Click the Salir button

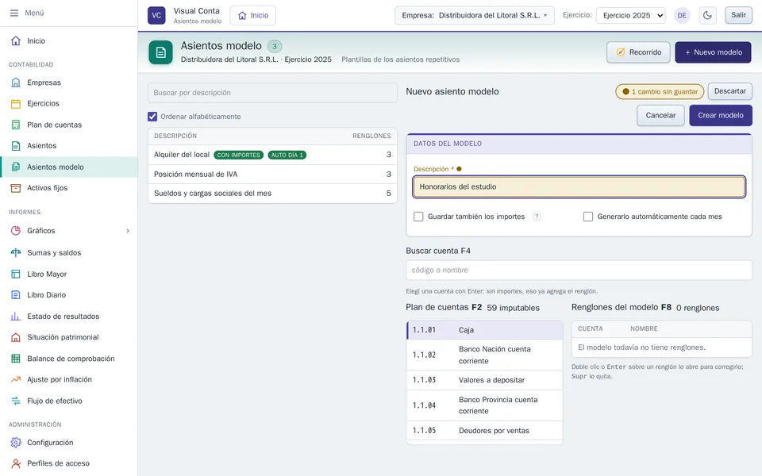coord(738,15)
